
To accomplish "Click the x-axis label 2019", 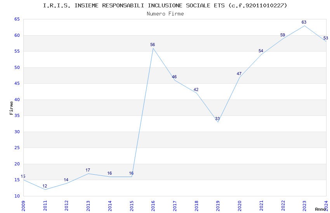I will pos(218,206).
